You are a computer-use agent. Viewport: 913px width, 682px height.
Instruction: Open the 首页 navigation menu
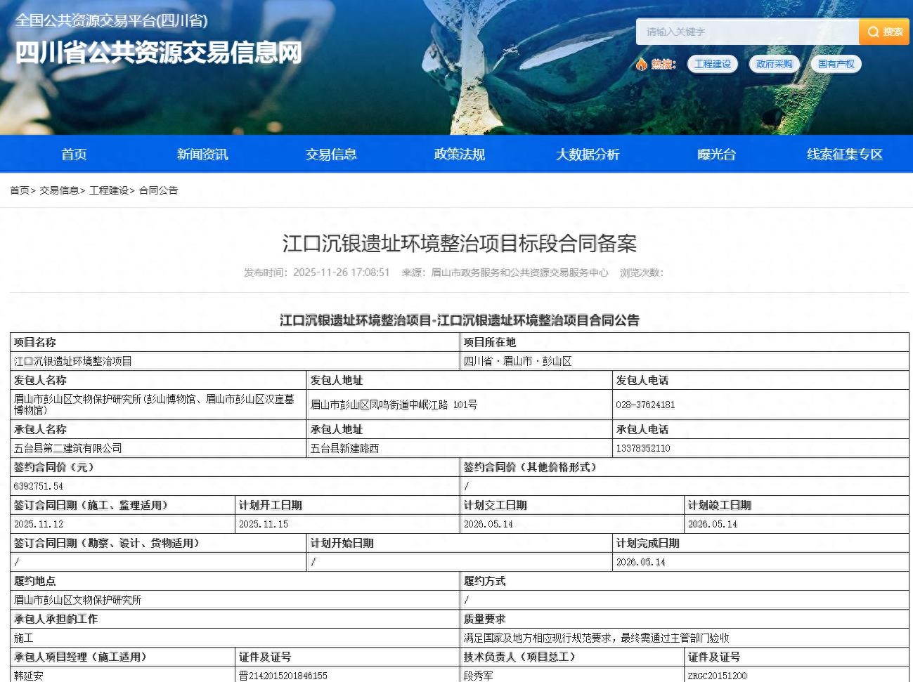[x=74, y=154]
